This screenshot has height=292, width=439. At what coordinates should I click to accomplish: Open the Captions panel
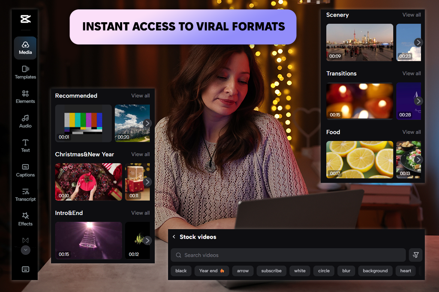click(25, 170)
